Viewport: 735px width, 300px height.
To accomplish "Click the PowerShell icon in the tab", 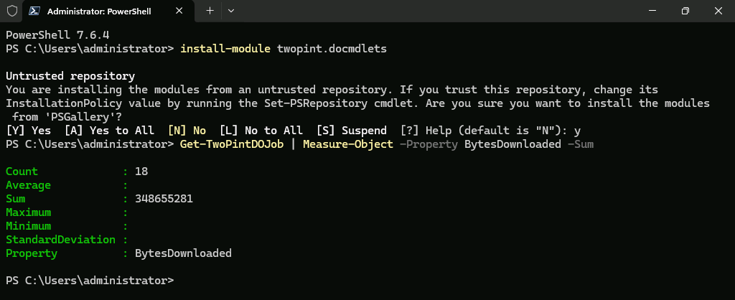I will [x=34, y=11].
